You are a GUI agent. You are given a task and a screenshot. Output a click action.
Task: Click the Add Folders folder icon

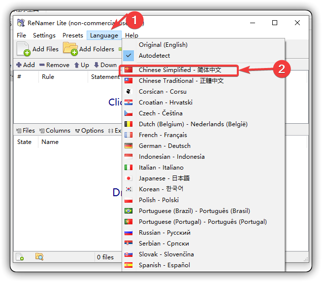[70, 49]
